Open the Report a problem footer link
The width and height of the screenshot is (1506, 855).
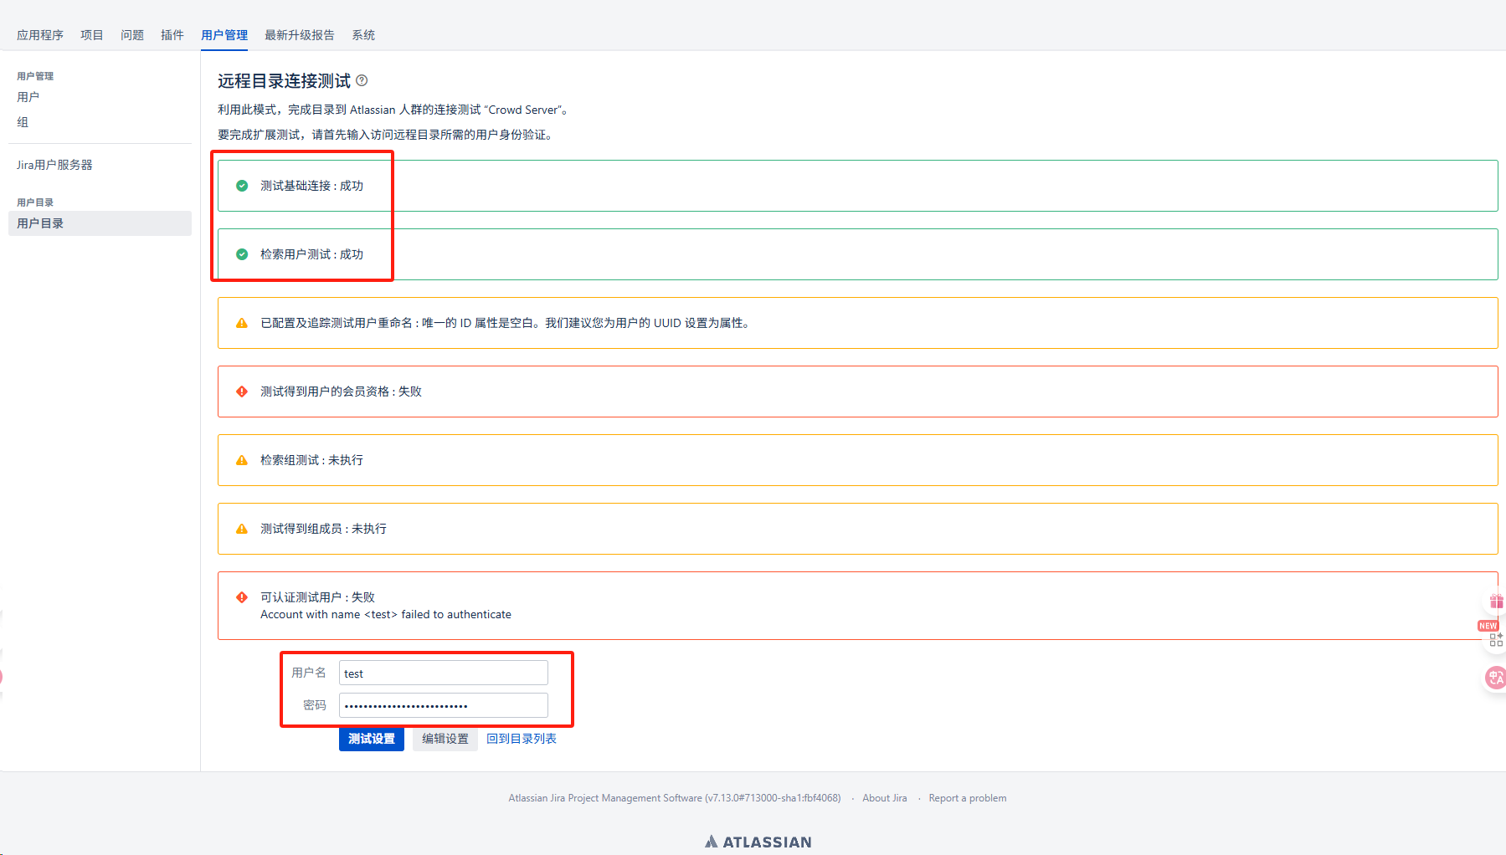(968, 798)
